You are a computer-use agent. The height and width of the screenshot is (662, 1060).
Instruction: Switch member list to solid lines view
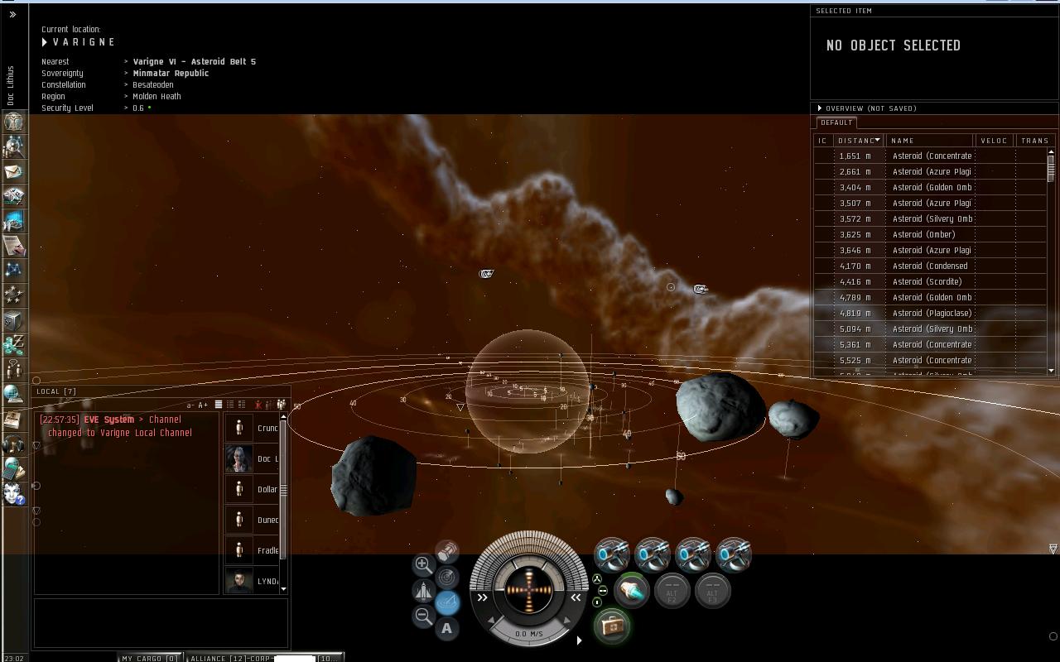219,405
